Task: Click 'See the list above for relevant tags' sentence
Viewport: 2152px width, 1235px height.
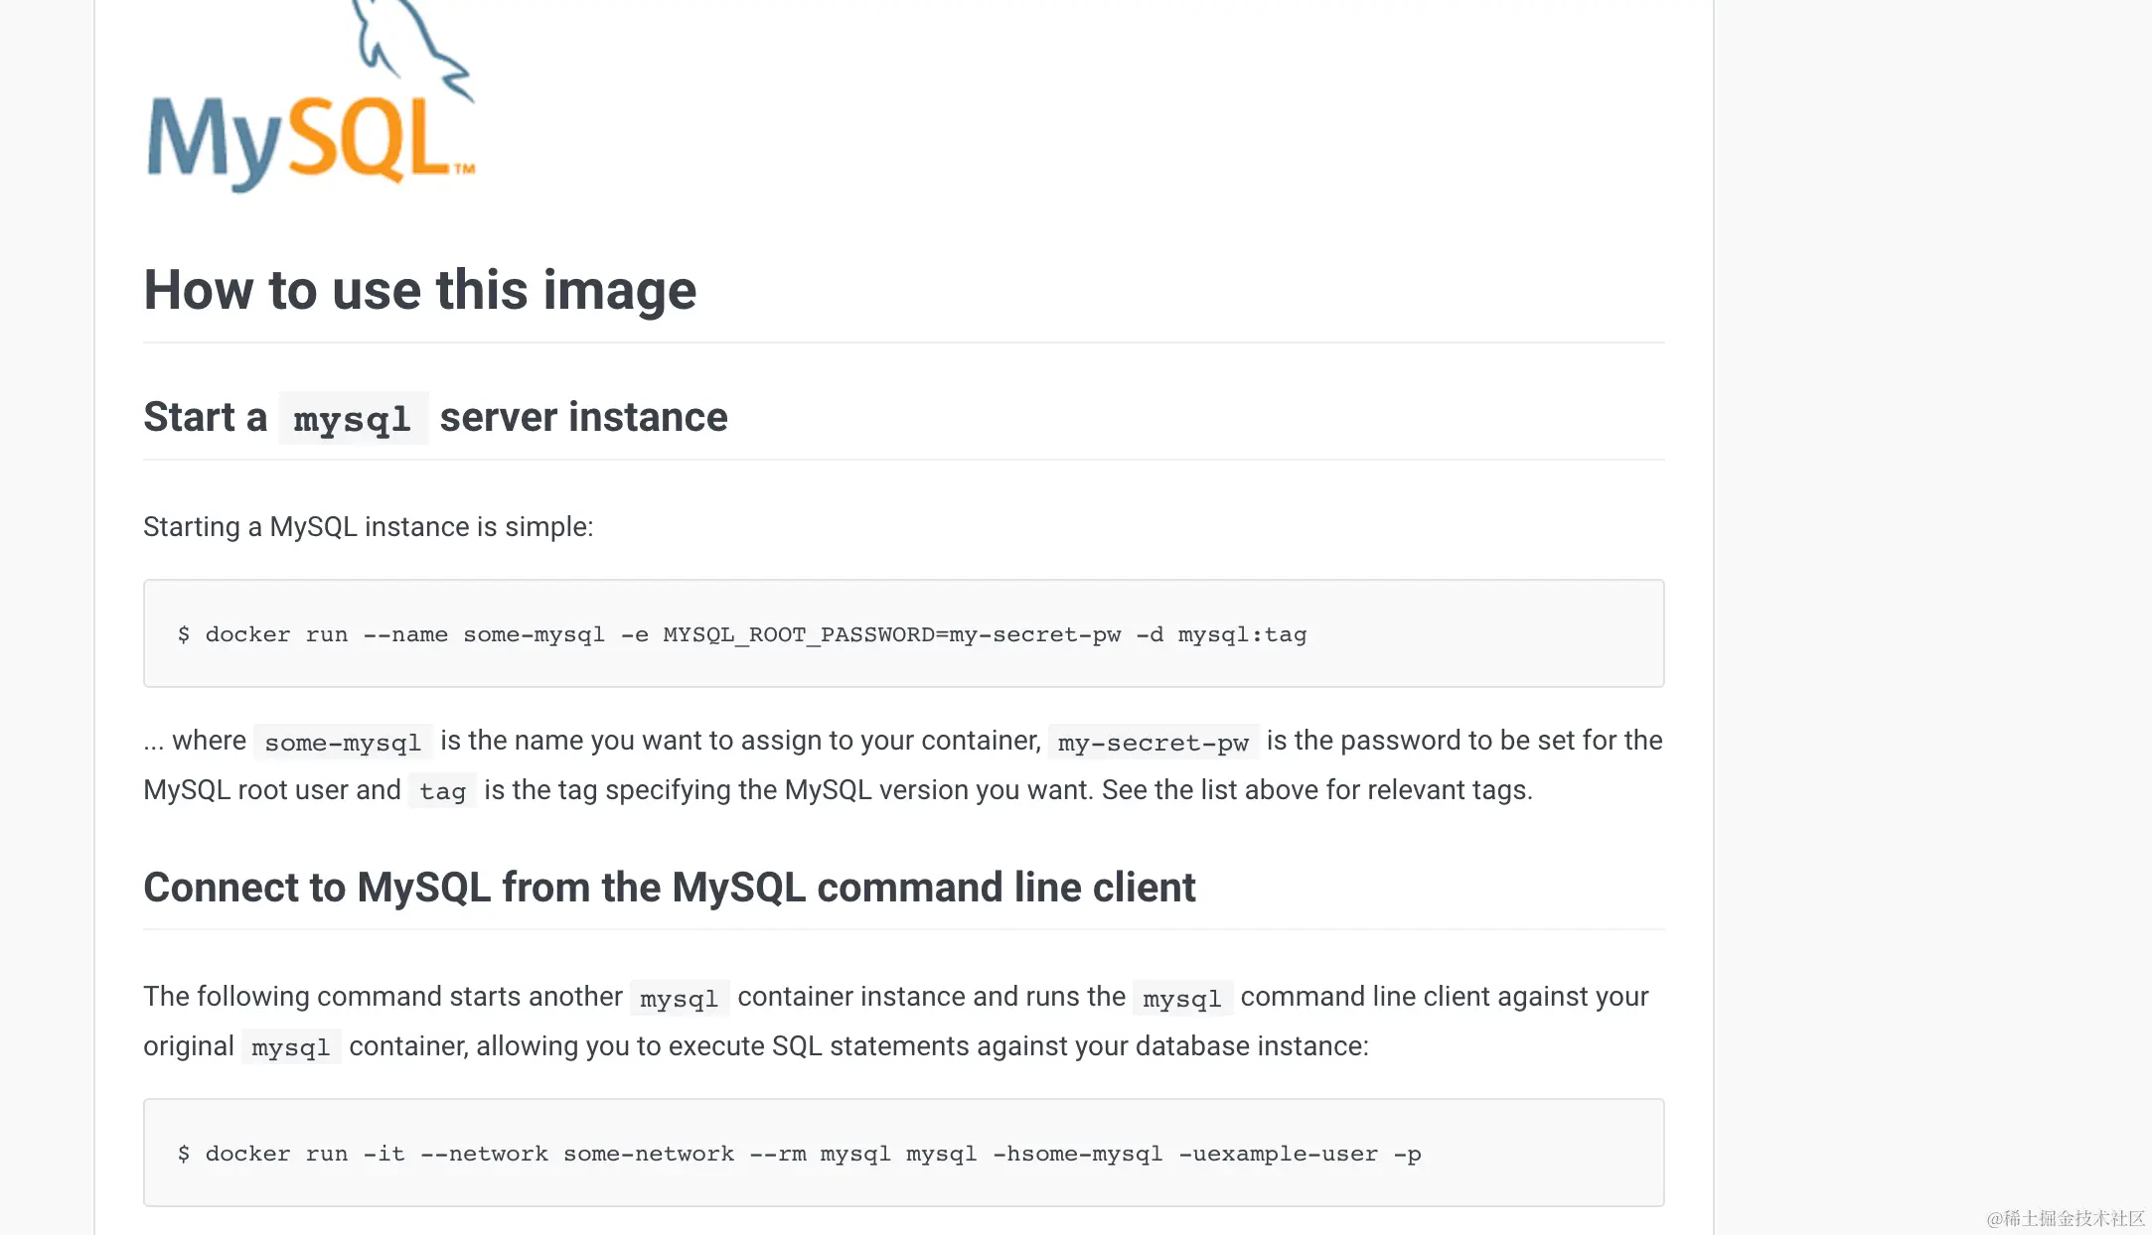Action: click(x=1316, y=790)
